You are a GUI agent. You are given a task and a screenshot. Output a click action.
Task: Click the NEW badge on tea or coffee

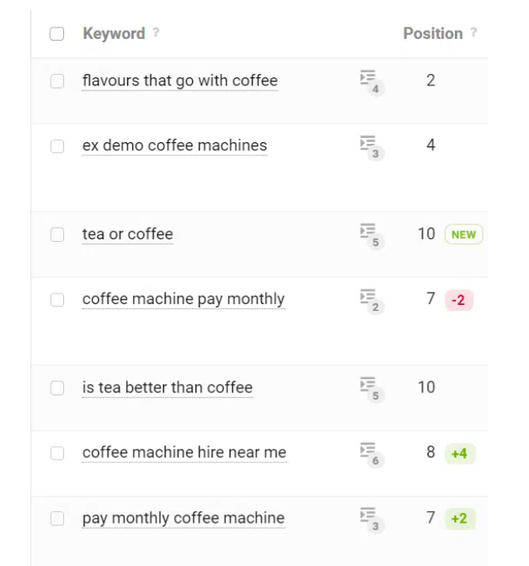(463, 234)
